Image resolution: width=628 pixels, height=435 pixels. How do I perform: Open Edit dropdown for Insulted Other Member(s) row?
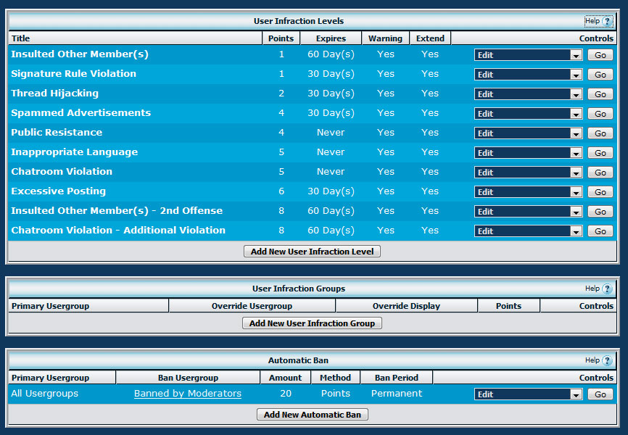(528, 55)
